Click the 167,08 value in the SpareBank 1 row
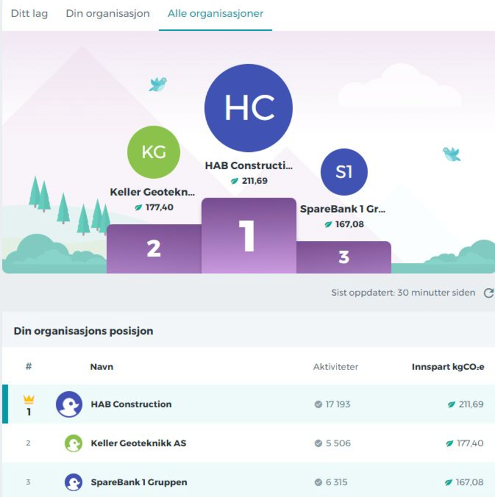 pyautogui.click(x=469, y=482)
